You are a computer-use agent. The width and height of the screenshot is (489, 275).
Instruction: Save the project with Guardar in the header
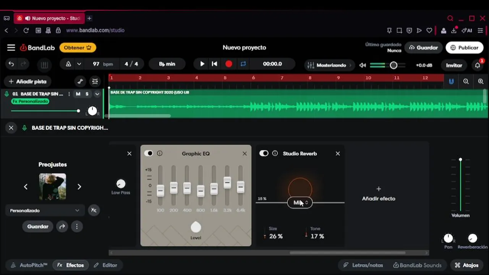tap(423, 48)
